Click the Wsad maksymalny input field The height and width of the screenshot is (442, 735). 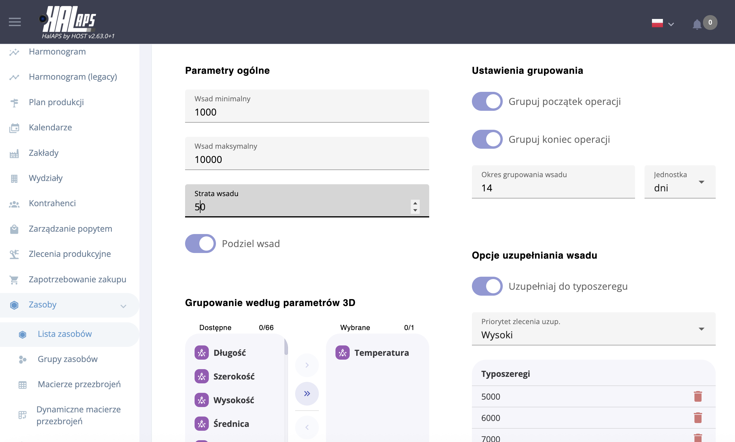(x=307, y=159)
